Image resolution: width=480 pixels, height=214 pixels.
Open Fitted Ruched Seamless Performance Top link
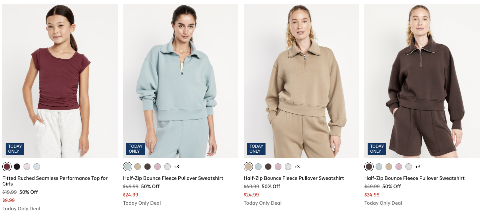tap(55, 181)
